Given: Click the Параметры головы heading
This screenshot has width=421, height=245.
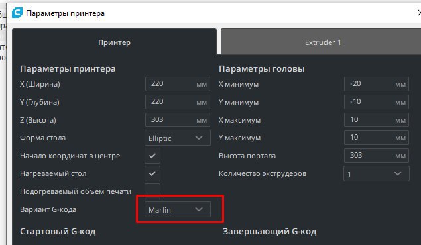Looking at the screenshot, I should (x=261, y=69).
